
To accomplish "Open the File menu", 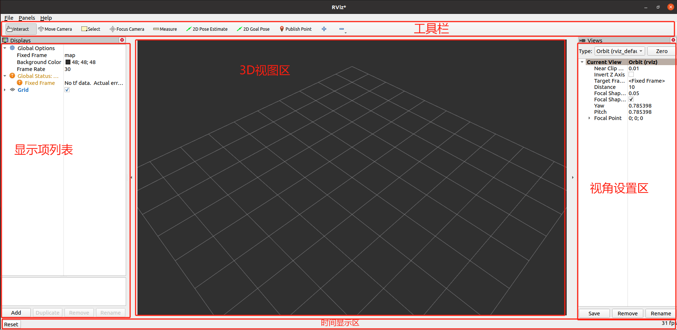I will (8, 18).
